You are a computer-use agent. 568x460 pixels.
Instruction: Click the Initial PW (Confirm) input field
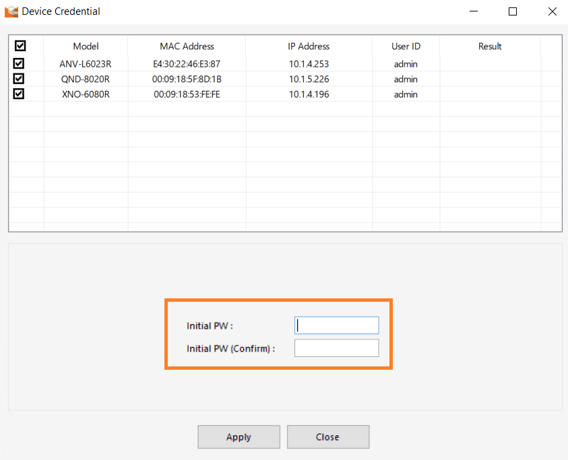(x=336, y=348)
